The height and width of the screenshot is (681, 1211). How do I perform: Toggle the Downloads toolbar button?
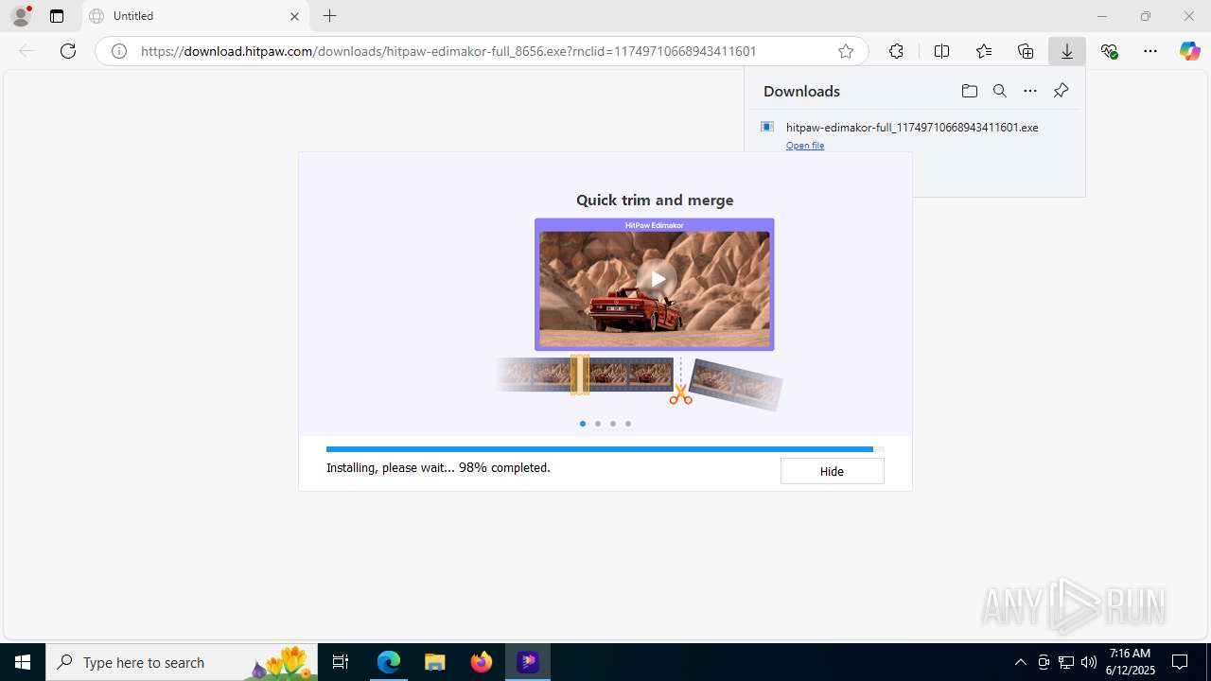[x=1067, y=51]
